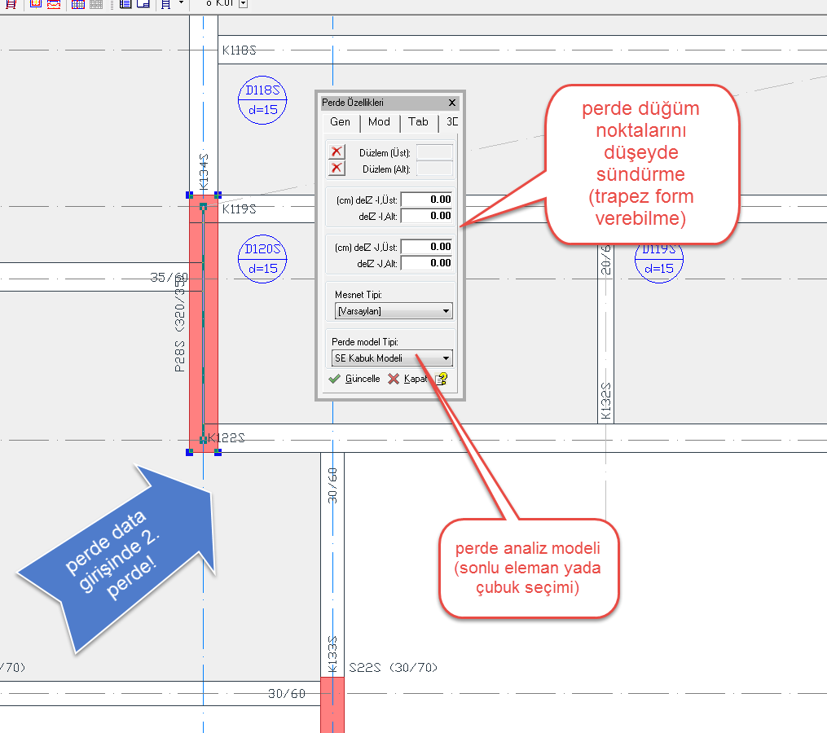Click the red X beside Düzlem (Alt)
The height and width of the screenshot is (733, 827).
point(337,169)
